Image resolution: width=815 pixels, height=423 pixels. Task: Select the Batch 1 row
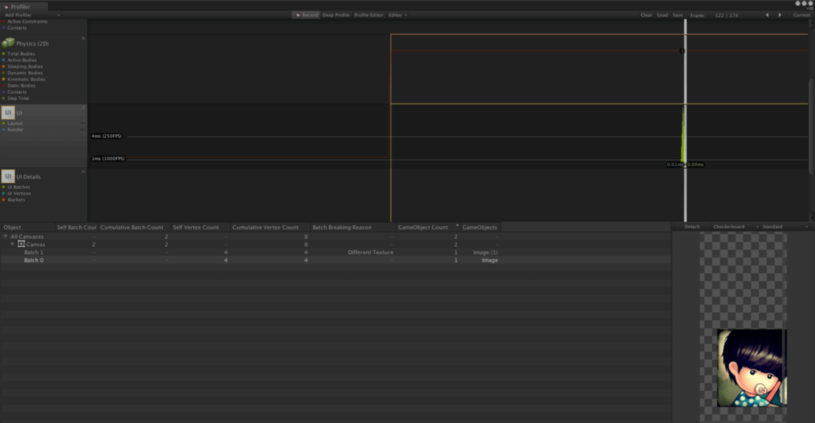click(x=34, y=252)
